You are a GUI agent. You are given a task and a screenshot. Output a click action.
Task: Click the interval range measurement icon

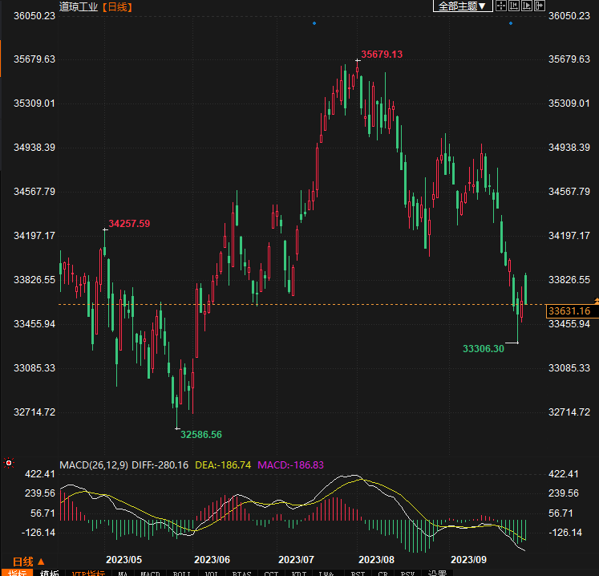pyautogui.click(x=514, y=6)
